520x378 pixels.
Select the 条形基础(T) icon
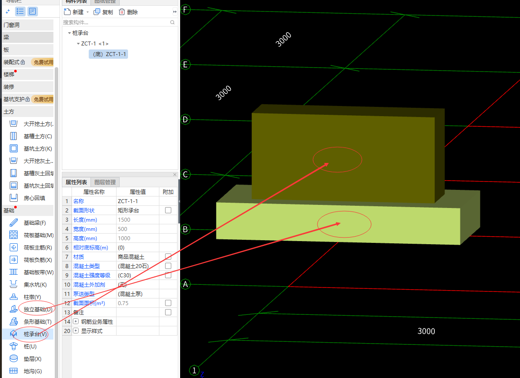point(14,321)
